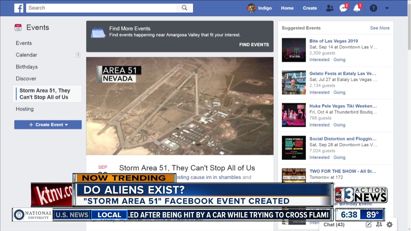Select Discover in left sidebar
Screen dimensions: 411x231
[26, 79]
